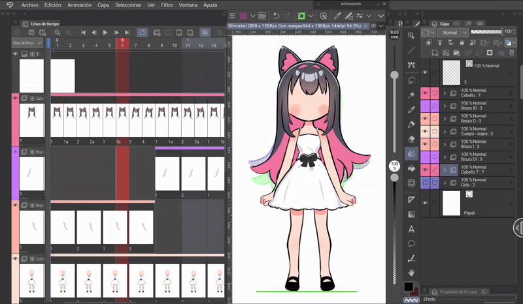
Task: Select the Text tool
Action: [411, 229]
